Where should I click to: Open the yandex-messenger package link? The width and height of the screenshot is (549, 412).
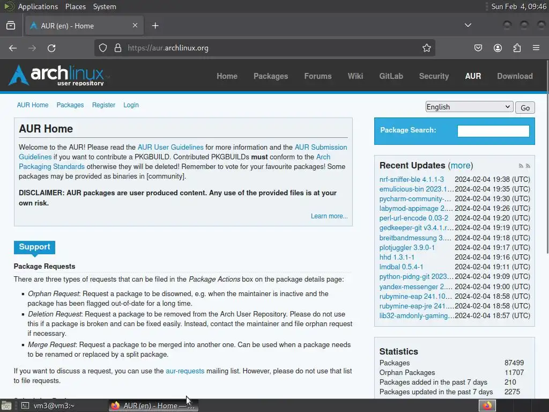[x=416, y=286]
